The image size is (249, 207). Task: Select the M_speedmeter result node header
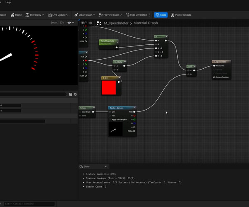221,62
